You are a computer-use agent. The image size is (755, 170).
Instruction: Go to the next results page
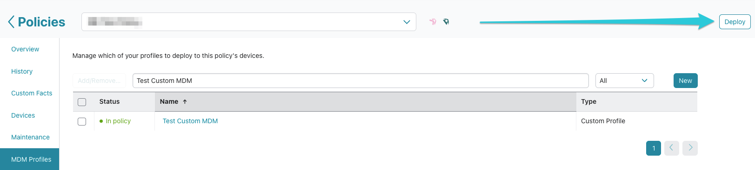[690, 148]
